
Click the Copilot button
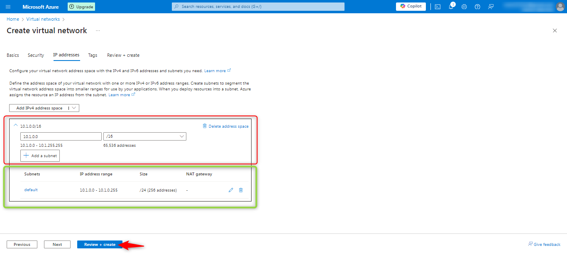click(x=411, y=6)
